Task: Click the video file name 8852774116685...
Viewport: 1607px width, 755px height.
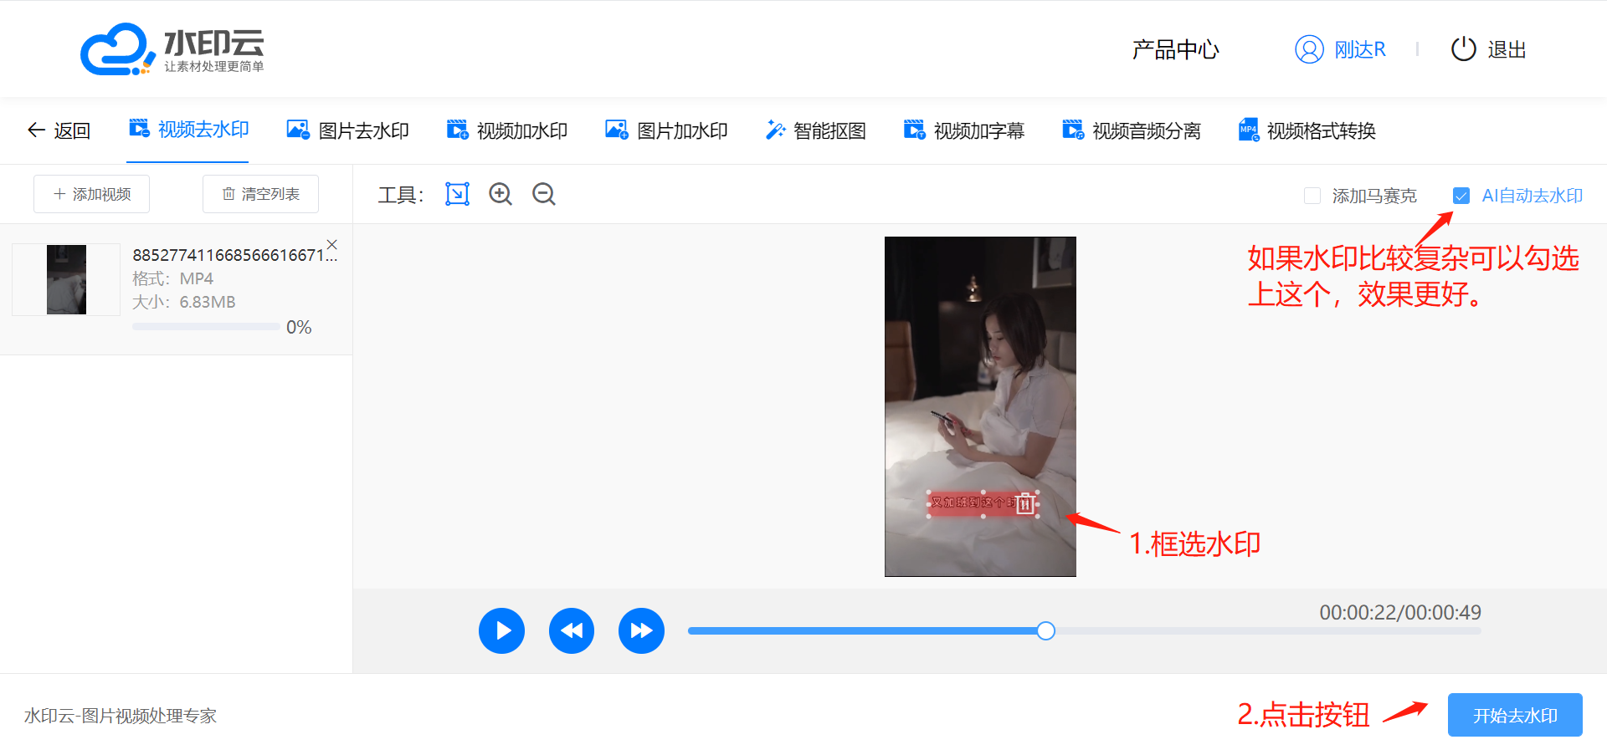Action: point(235,255)
